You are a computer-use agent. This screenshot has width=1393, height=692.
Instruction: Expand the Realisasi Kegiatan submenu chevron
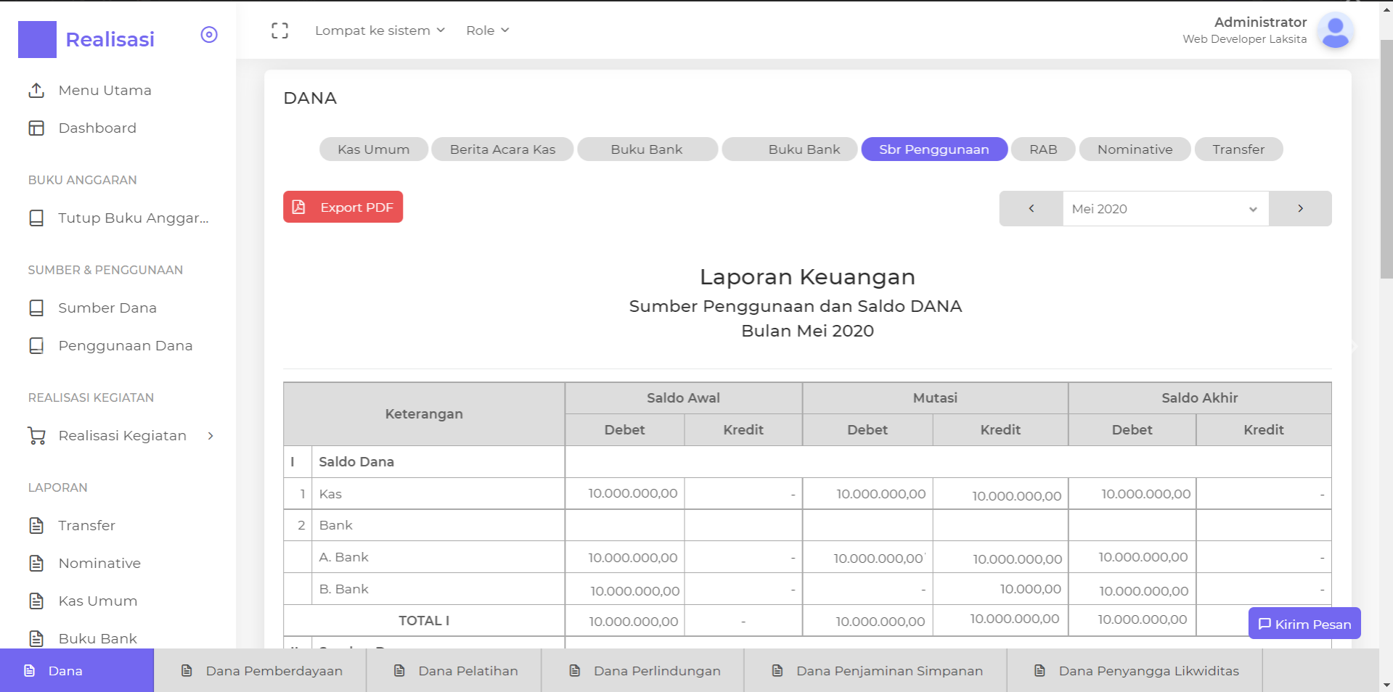pos(211,435)
